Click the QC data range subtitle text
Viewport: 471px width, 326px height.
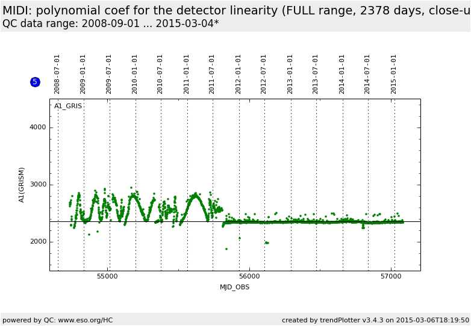tap(111, 23)
